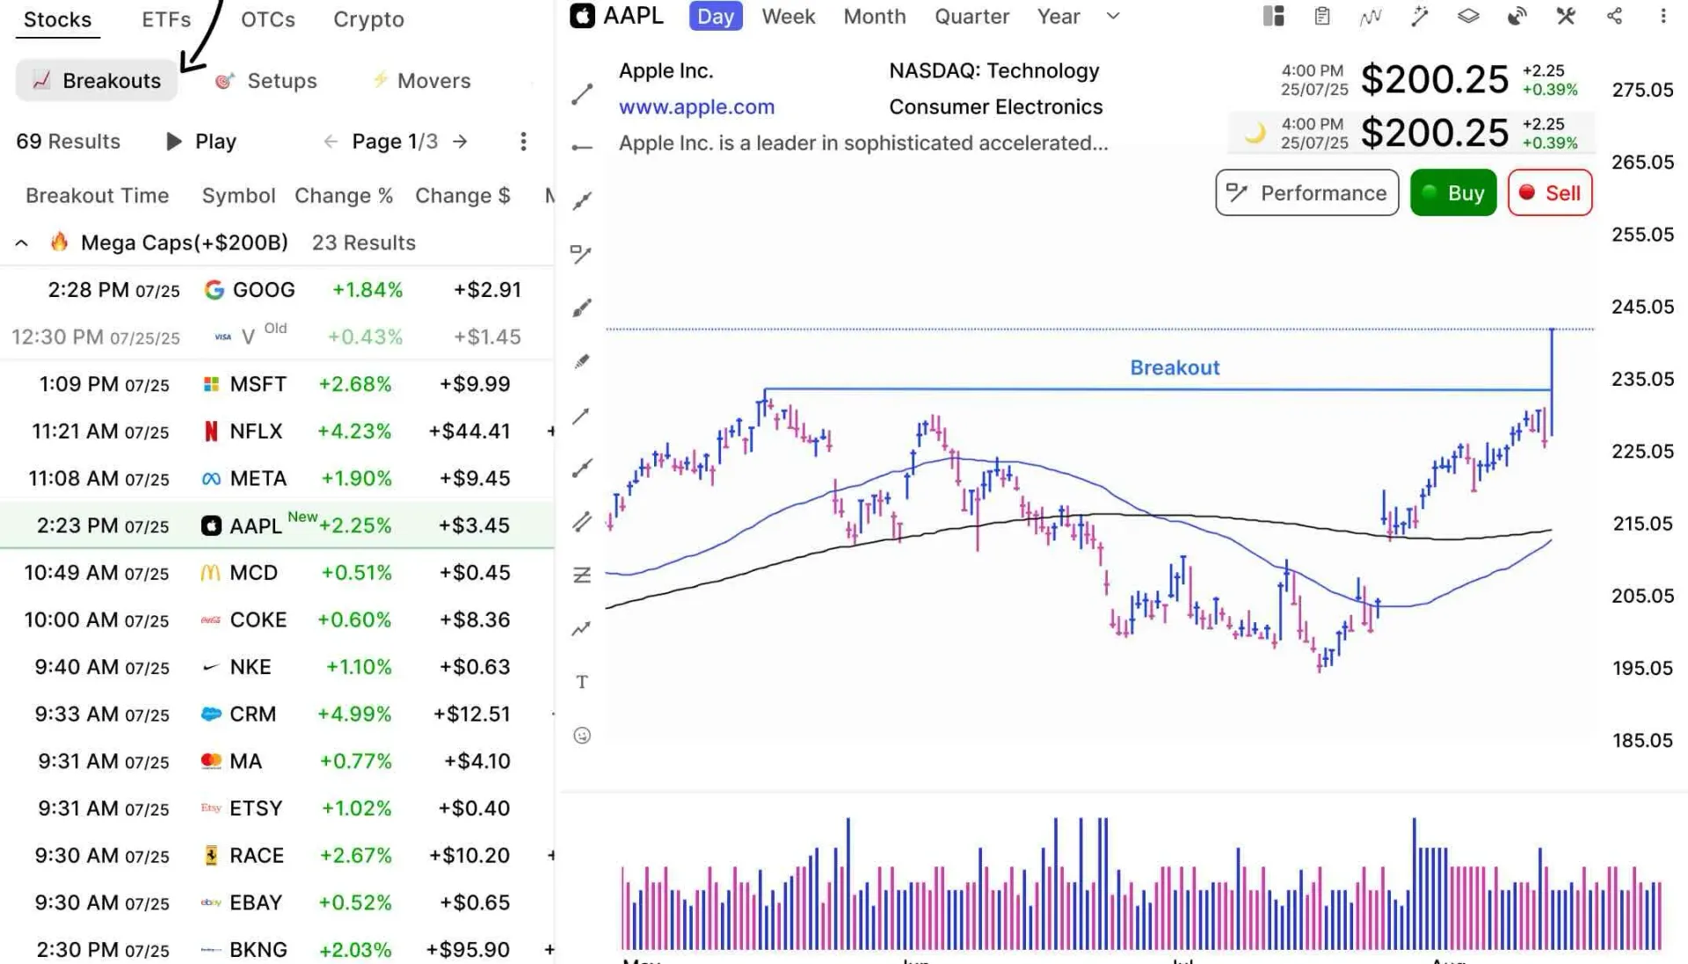The width and height of the screenshot is (1688, 964).
Task: Select the text T tool
Action: coord(582,682)
